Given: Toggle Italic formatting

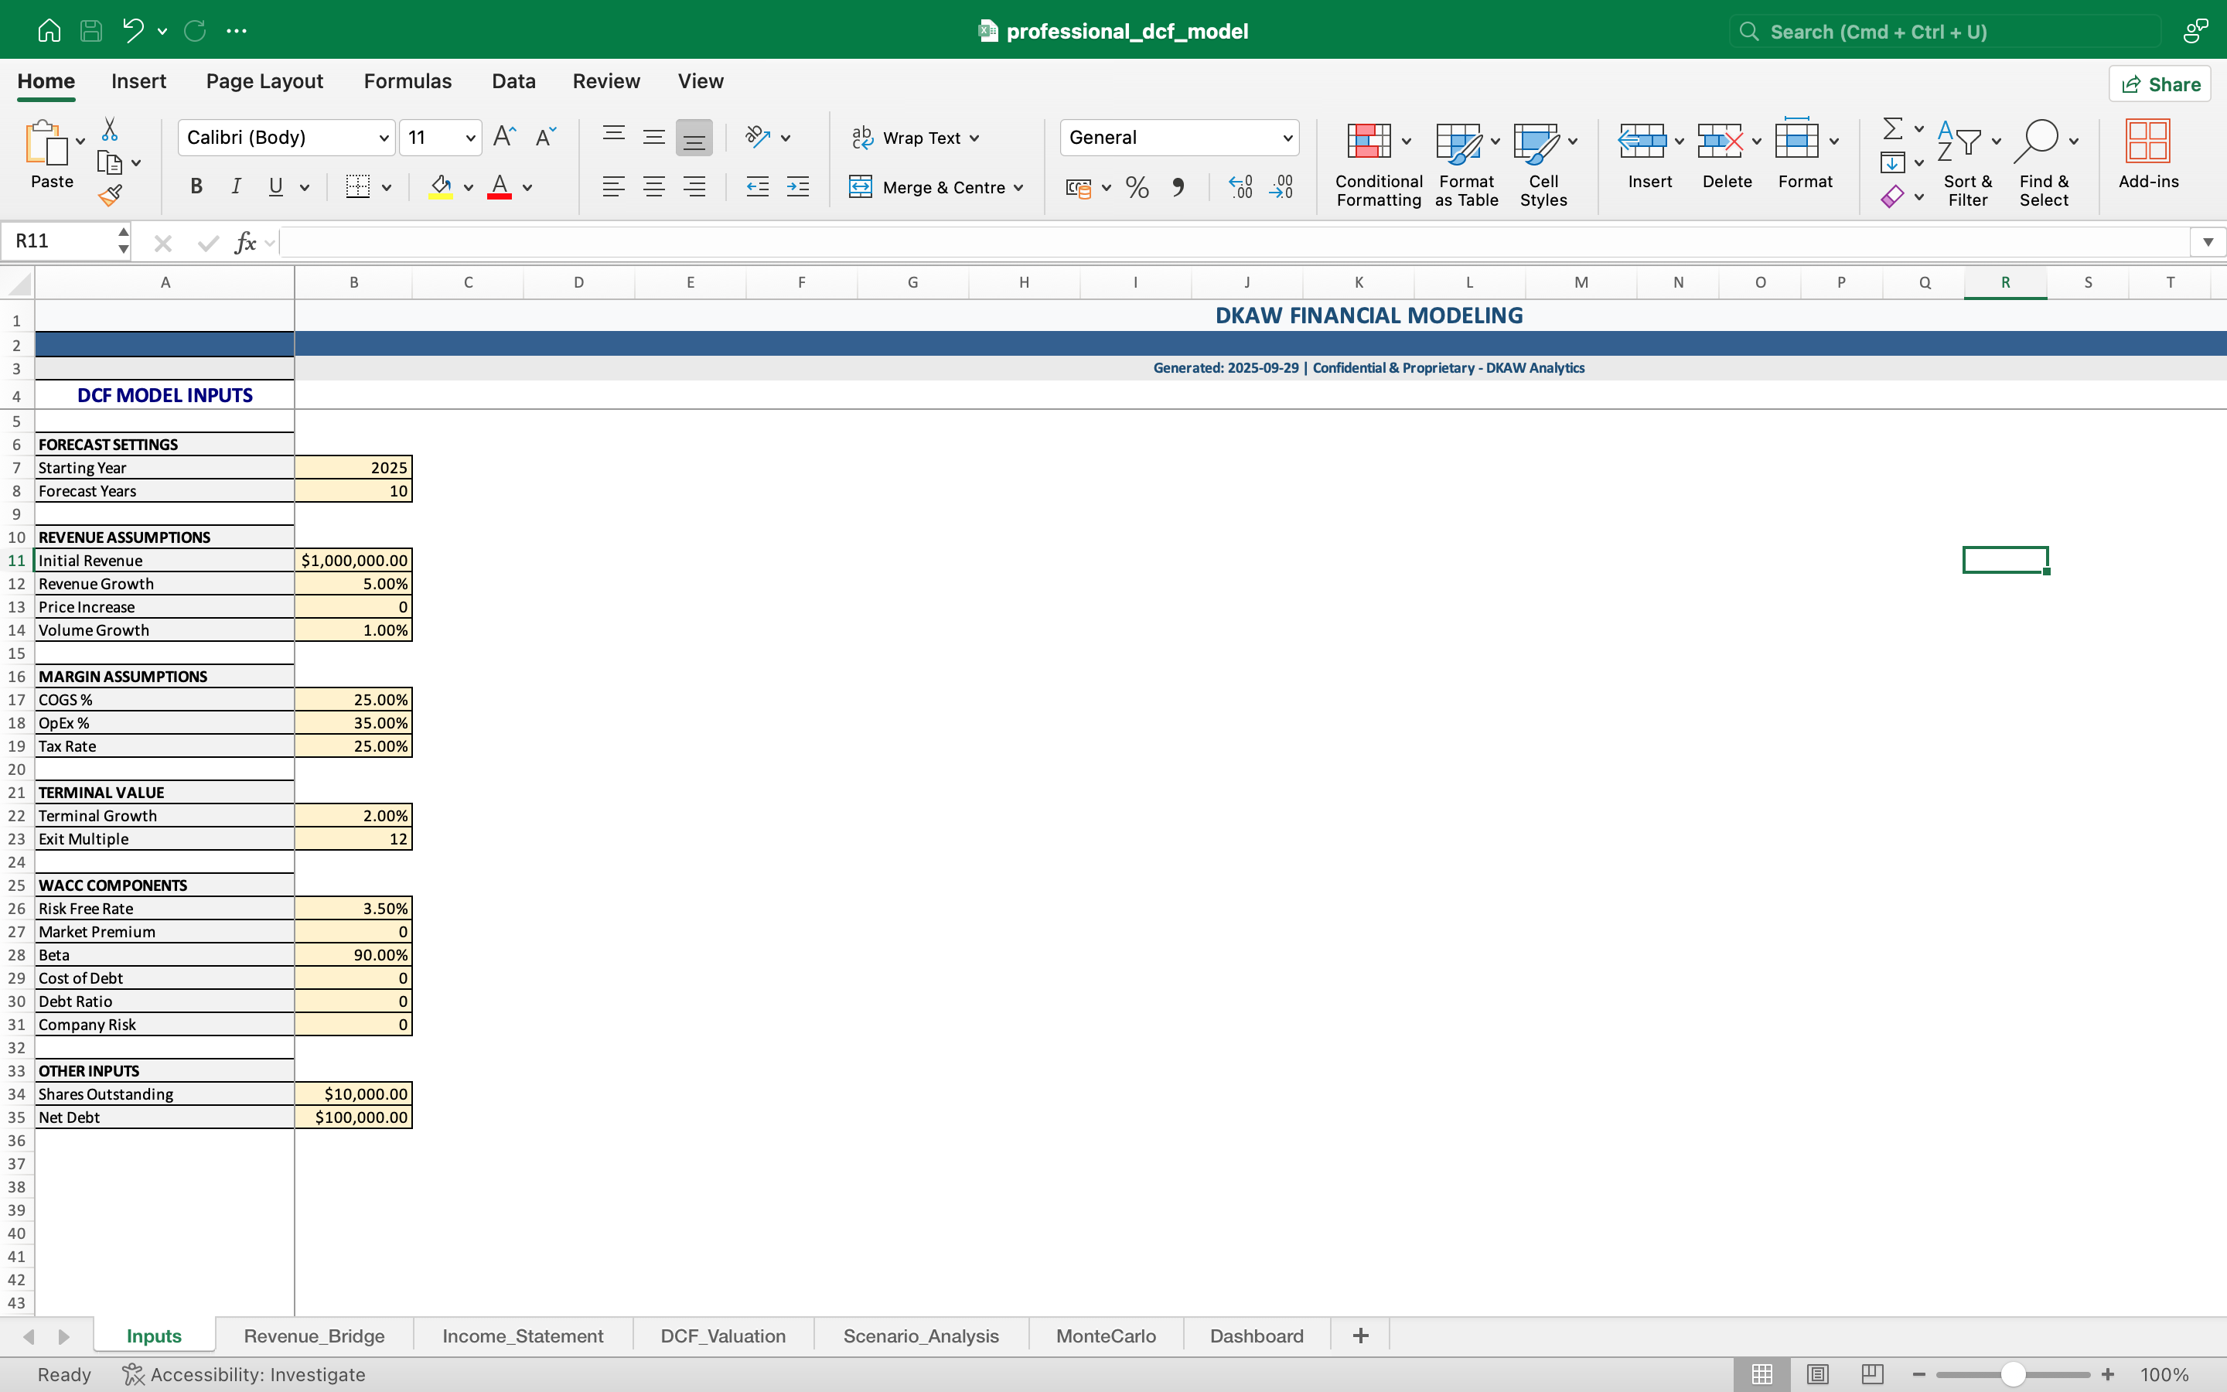Looking at the screenshot, I should 236,188.
